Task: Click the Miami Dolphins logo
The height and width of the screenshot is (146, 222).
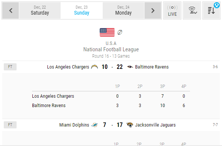Action: coord(94,125)
